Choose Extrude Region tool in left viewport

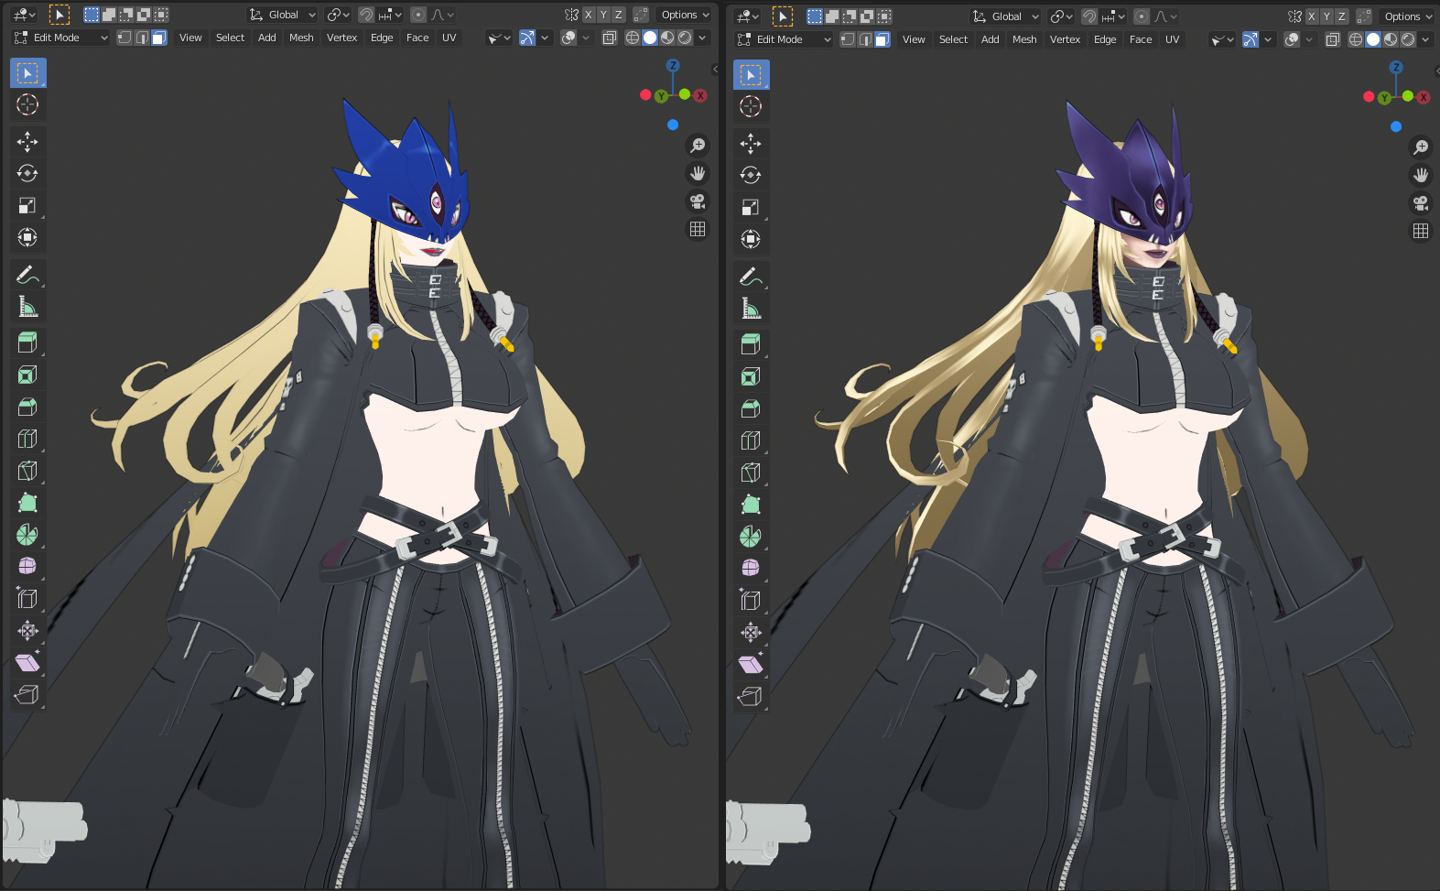click(x=27, y=342)
